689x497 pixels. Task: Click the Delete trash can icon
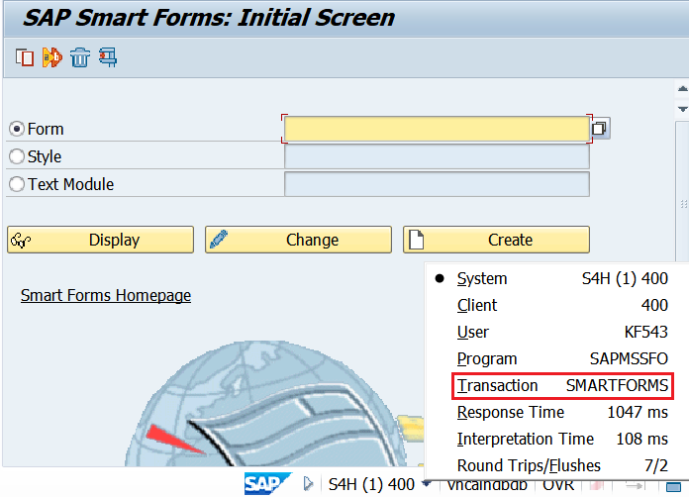coord(80,57)
